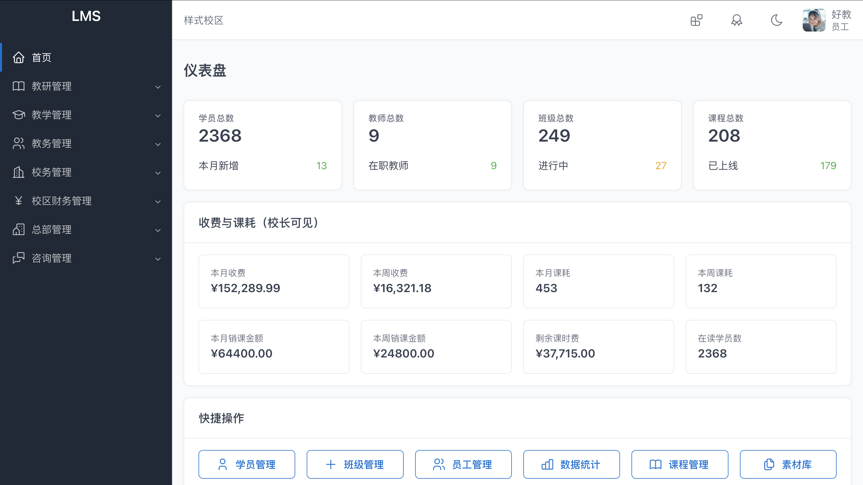The height and width of the screenshot is (485, 863).
Task: Click the user avatar photo
Action: [814, 20]
